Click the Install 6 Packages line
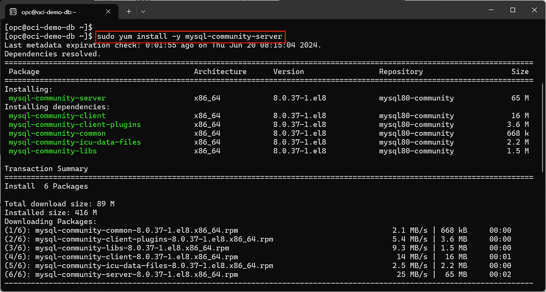546x292 pixels. [x=46, y=186]
